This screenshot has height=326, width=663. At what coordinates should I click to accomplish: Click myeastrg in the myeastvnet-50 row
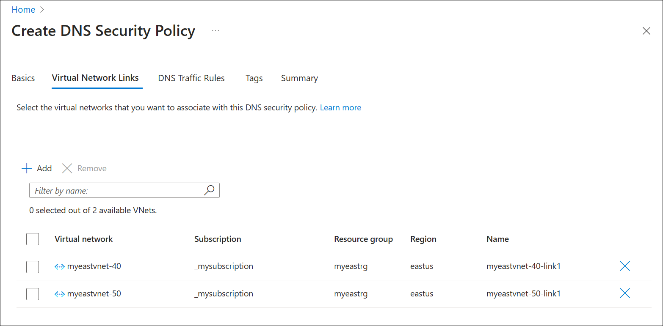click(x=351, y=294)
